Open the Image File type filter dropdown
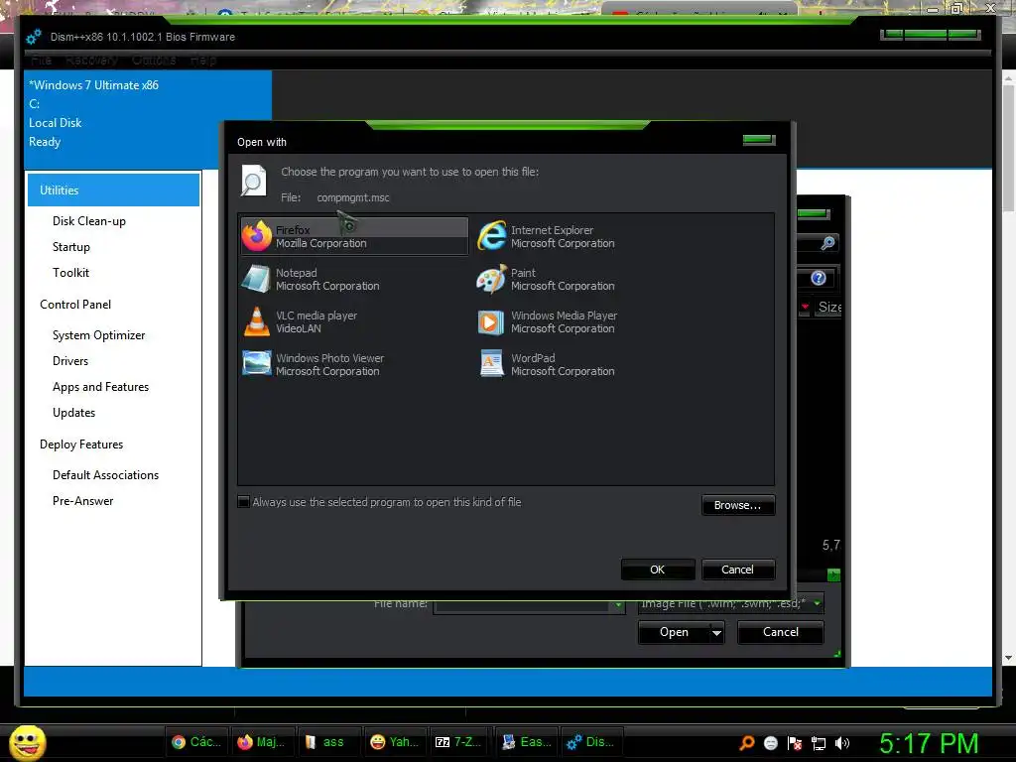Viewport: 1016px width, 762px height. [x=731, y=603]
